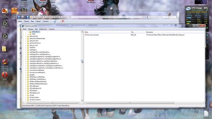This screenshot has width=212, height=119.
Task: Click Forward arrow in Comedy Club Explorer window
Action: click(x=23, y=17)
